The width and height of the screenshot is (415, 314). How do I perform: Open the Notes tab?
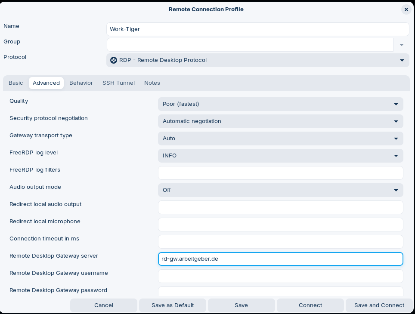pyautogui.click(x=152, y=83)
